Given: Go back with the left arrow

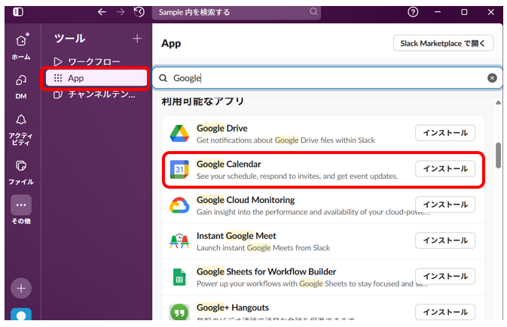Looking at the screenshot, I should 102,12.
